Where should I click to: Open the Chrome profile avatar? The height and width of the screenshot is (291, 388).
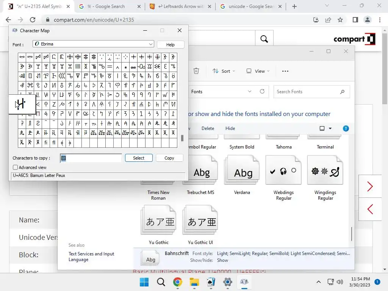(368, 20)
